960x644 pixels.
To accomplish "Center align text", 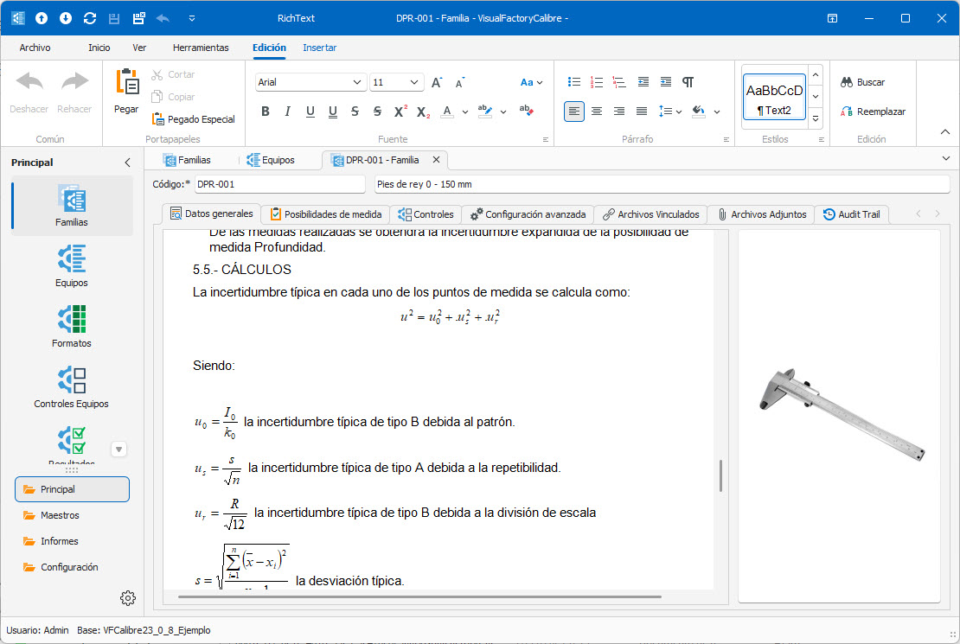I will coord(597,112).
